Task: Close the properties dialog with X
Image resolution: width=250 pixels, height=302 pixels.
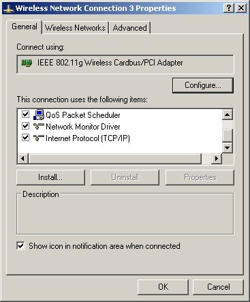Action: point(241,8)
